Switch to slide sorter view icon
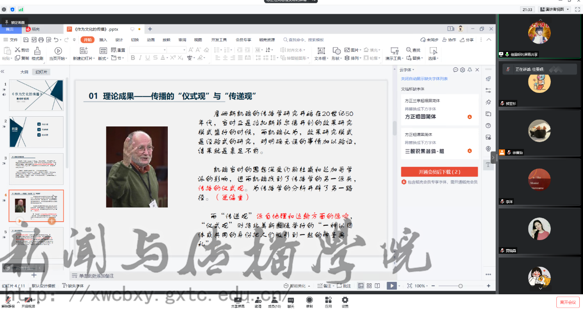Image resolution: width=583 pixels, height=309 pixels. click(369, 286)
